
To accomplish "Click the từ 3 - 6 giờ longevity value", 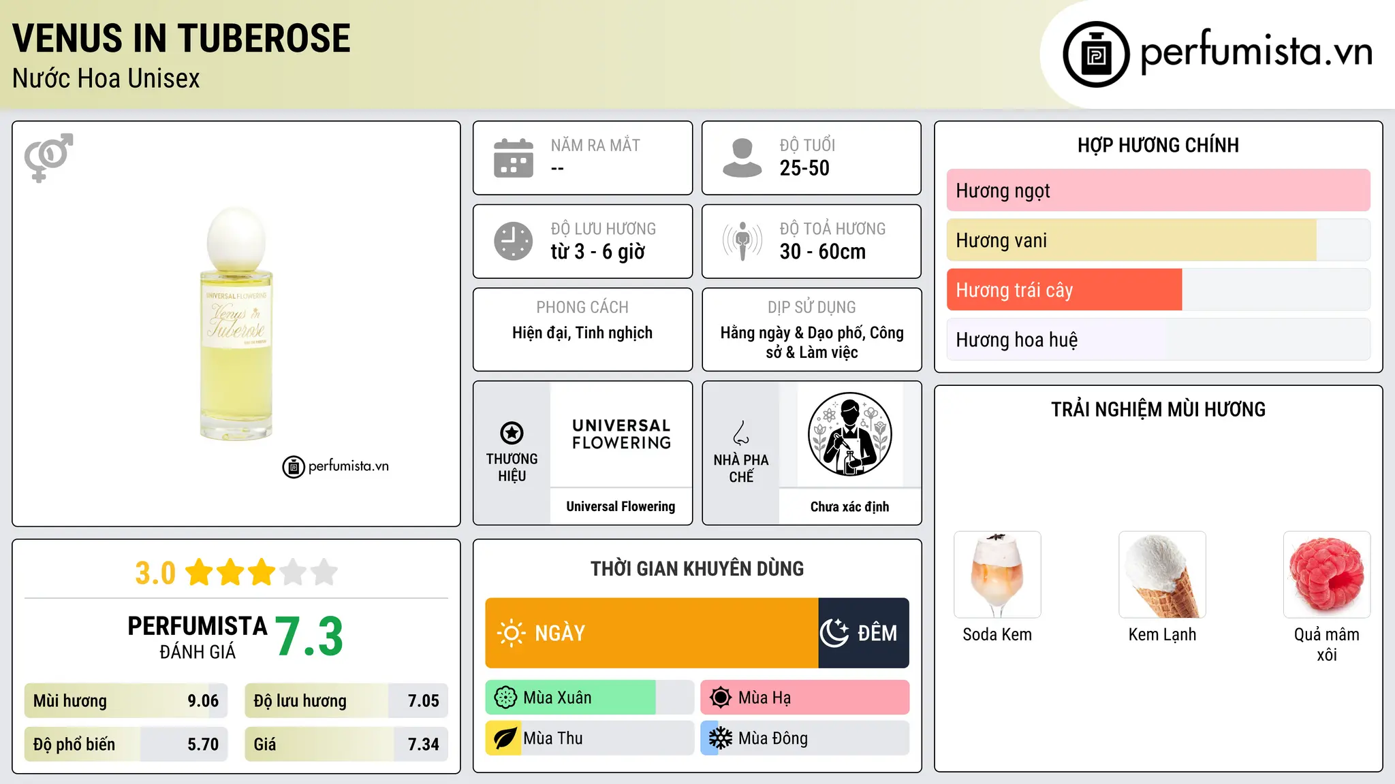I will pos(598,252).
